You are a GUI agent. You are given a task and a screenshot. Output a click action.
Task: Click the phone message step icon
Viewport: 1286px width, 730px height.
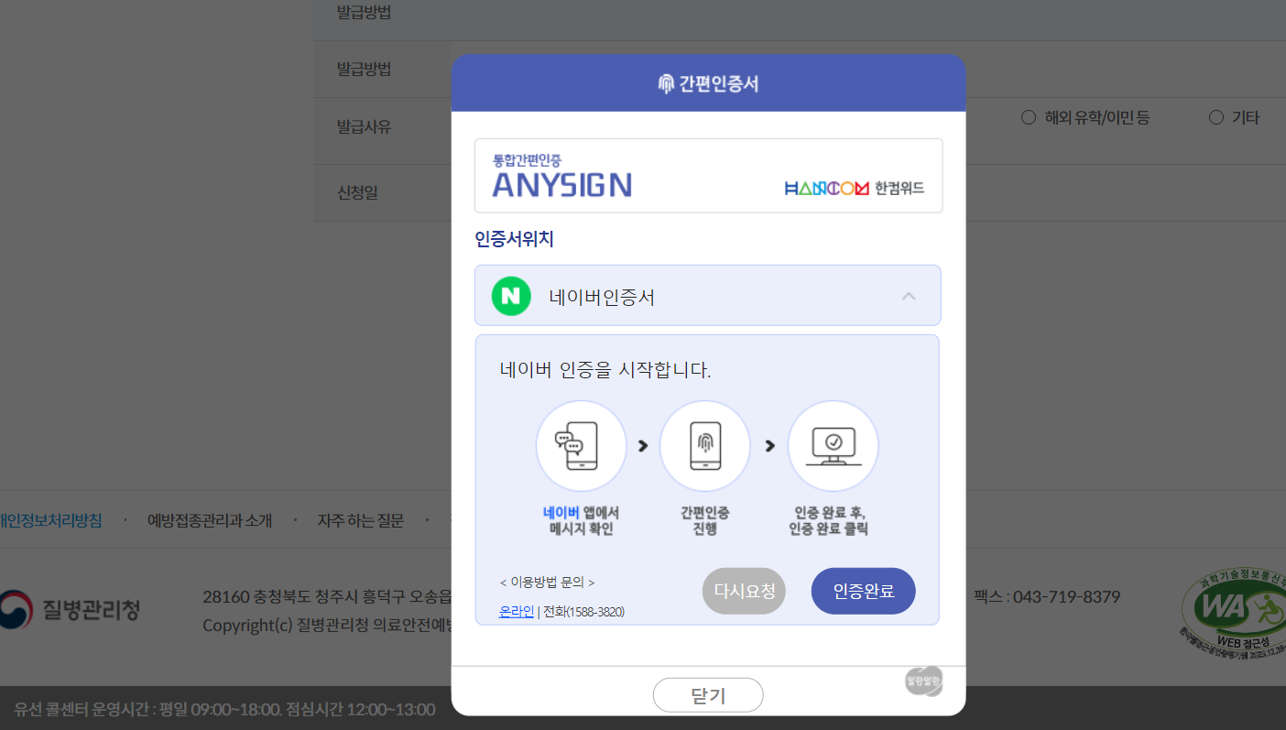(582, 446)
